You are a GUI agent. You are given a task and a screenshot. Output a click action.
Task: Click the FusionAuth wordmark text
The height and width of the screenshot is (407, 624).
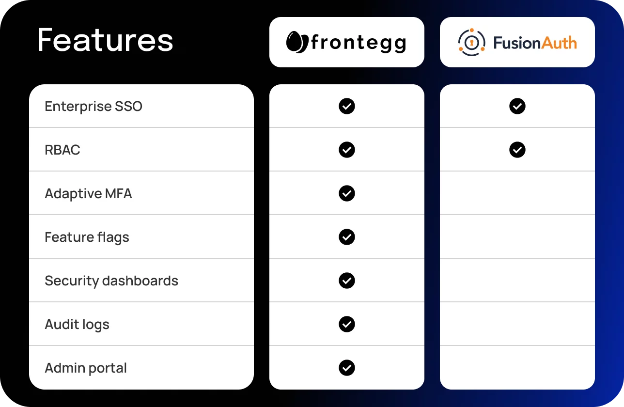pos(535,43)
